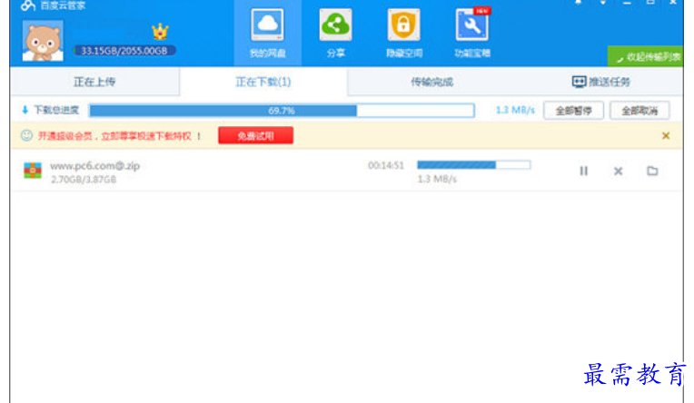Viewport: 694px width, 403px height.
Task: Close the yellow membership promo banner
Action: (x=666, y=136)
